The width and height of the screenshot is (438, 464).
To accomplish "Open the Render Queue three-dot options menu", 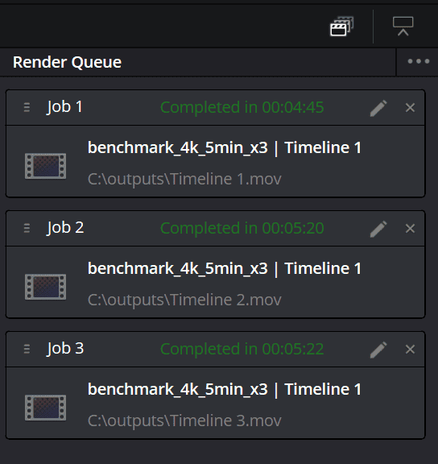I will point(418,61).
